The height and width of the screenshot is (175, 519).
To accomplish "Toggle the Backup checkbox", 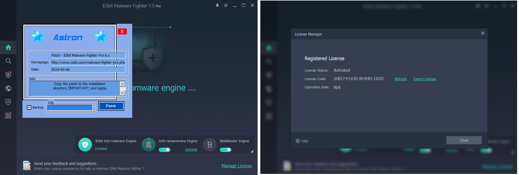I will (x=29, y=107).
